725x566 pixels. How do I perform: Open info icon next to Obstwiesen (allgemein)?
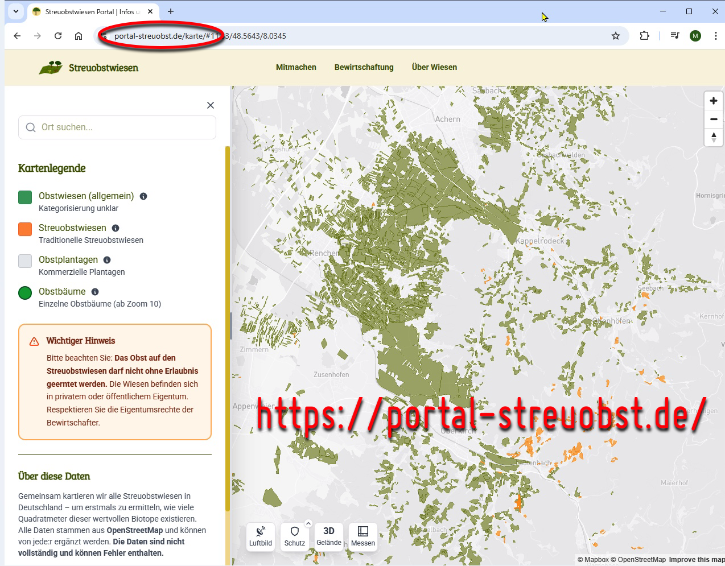tap(143, 196)
